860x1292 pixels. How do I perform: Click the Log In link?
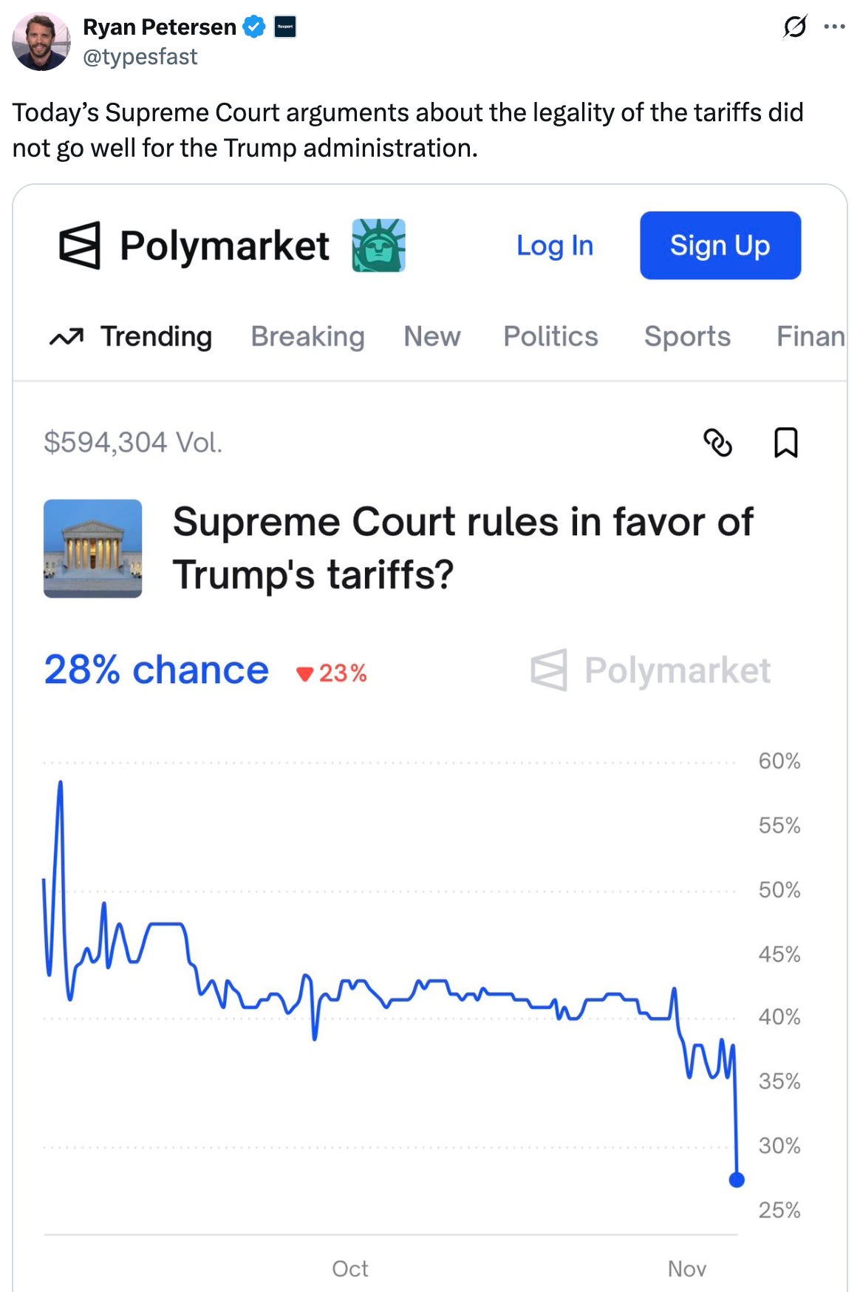click(555, 246)
